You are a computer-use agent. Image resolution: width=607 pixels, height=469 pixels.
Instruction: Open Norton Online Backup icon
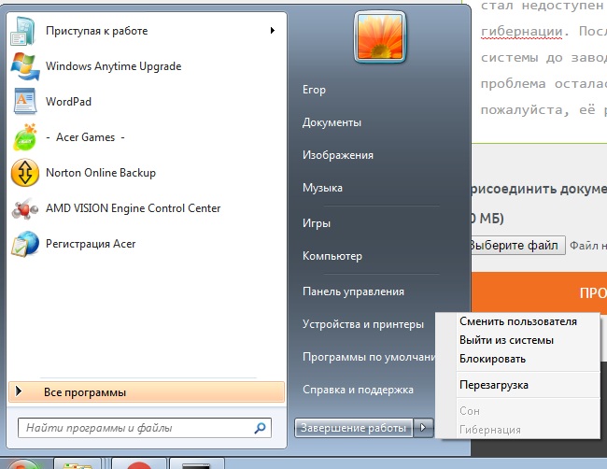click(25, 173)
